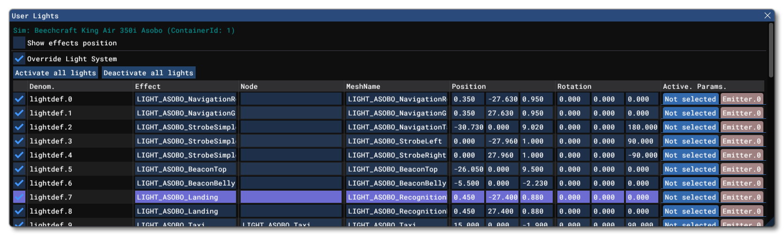Toggle the lightdef.0 row checkbox
This screenshot has height=236, width=784.
click(19, 99)
